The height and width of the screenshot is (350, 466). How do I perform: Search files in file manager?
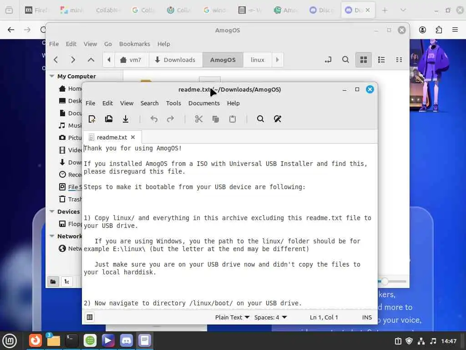point(345,60)
